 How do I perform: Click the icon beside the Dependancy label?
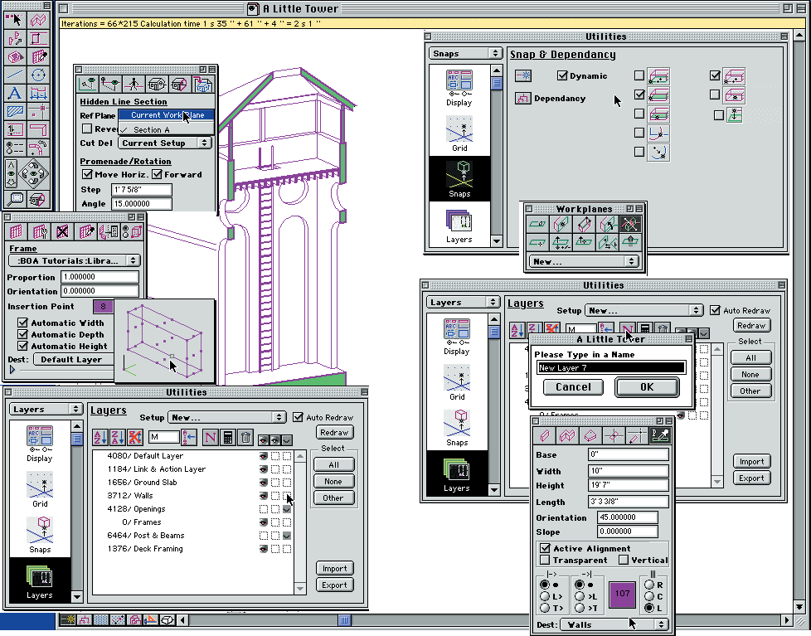click(x=522, y=98)
